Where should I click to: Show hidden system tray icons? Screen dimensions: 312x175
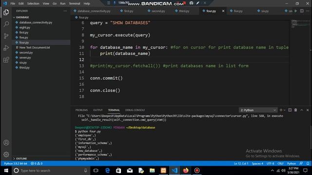tap(272, 171)
